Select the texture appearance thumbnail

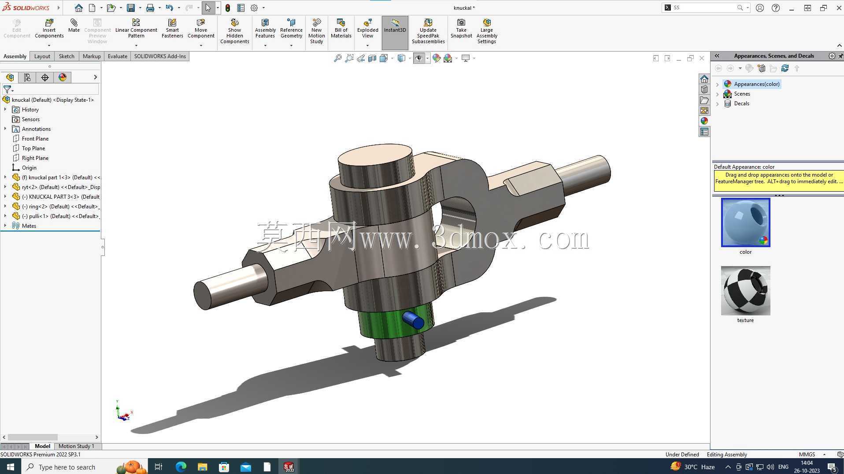(x=745, y=291)
